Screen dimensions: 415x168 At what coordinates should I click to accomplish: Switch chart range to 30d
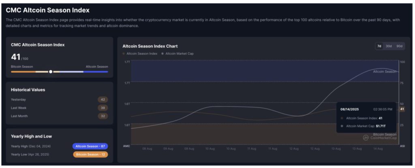click(x=389, y=46)
